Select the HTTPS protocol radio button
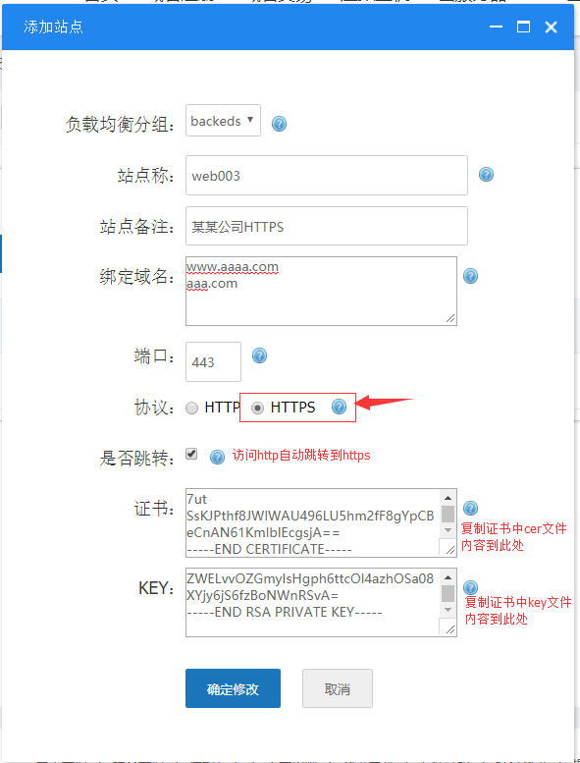 257,408
